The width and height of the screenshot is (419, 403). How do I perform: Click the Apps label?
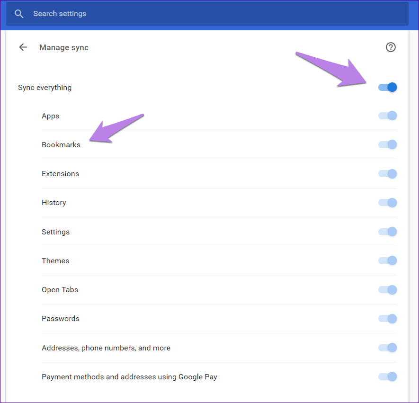click(x=50, y=116)
